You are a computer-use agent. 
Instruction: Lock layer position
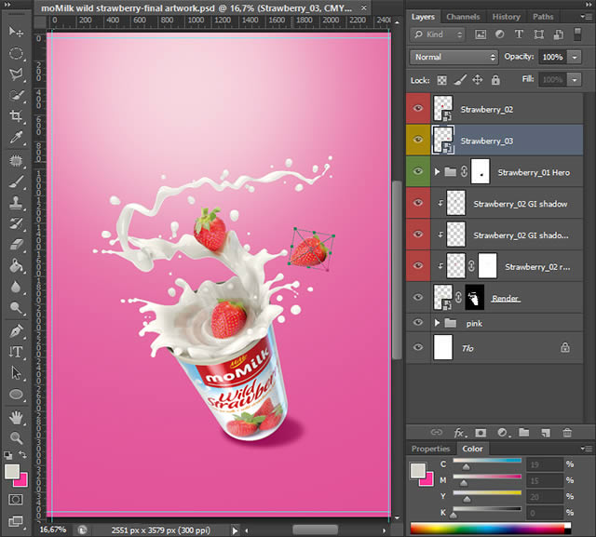[478, 80]
